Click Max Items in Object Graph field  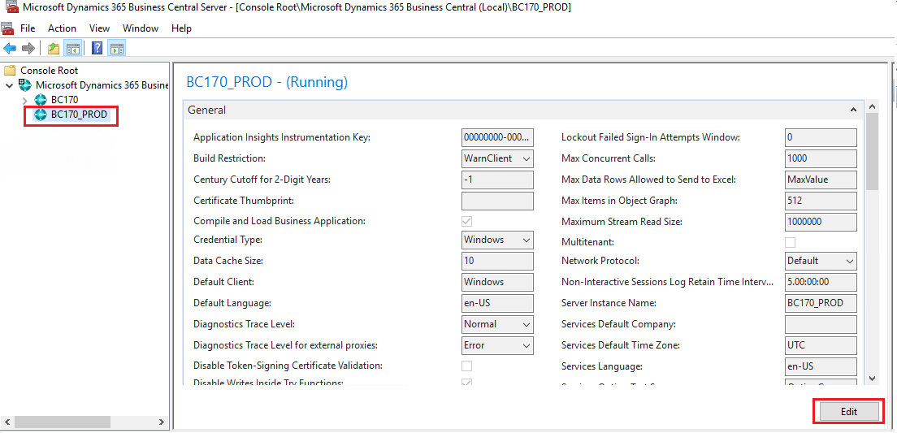pyautogui.click(x=821, y=201)
